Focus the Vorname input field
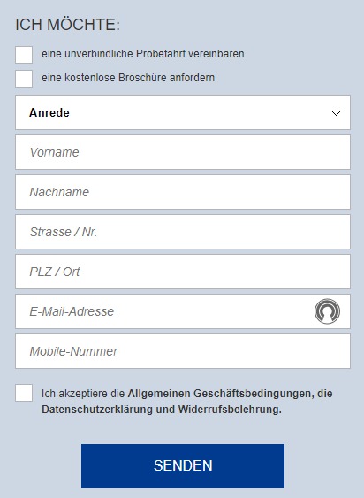364x498 pixels. [x=183, y=152]
